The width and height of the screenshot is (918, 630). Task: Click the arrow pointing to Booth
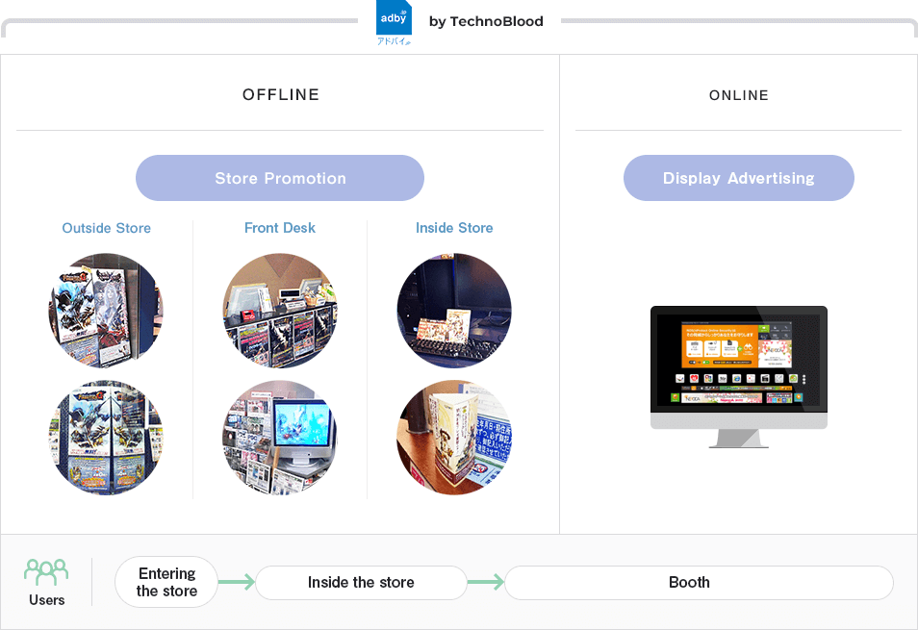click(486, 582)
